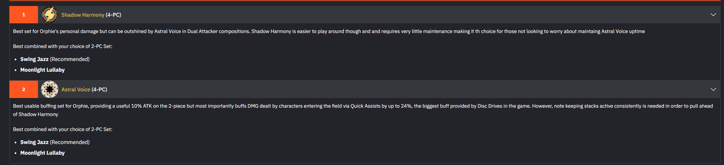Select the orange rank 2 badge
Image resolution: width=724 pixels, height=165 pixels.
[x=24, y=89]
